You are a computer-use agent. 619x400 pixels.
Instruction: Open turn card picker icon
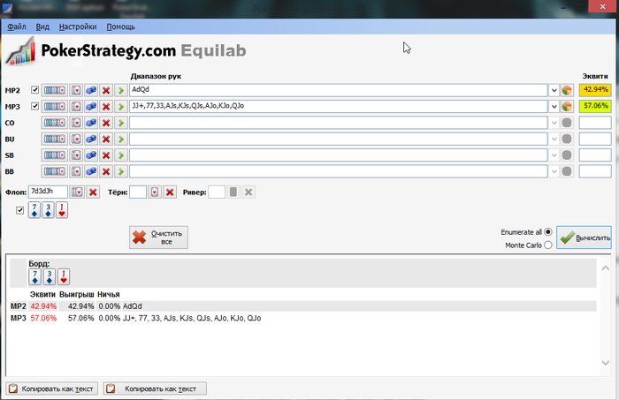(155, 192)
